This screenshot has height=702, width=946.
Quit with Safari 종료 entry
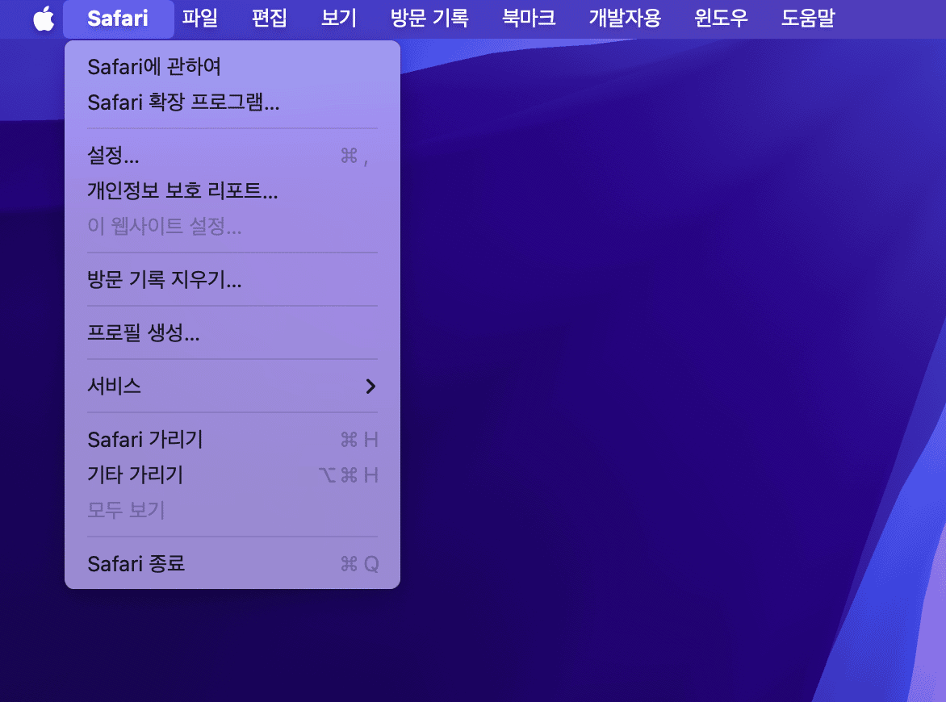(136, 564)
